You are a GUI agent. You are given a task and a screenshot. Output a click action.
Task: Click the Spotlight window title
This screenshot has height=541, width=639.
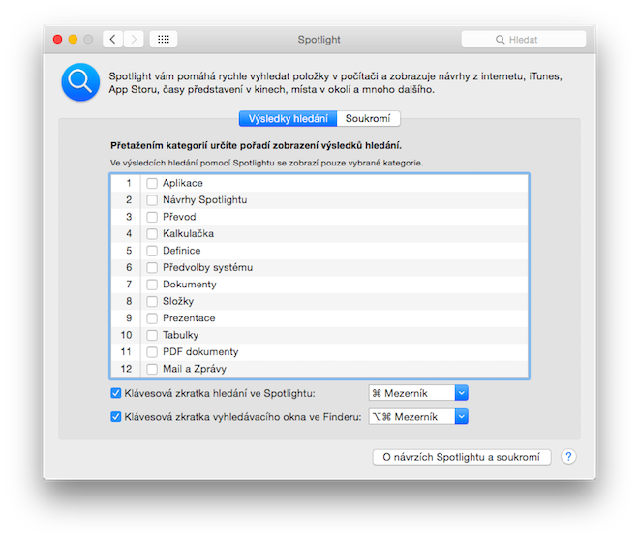319,40
